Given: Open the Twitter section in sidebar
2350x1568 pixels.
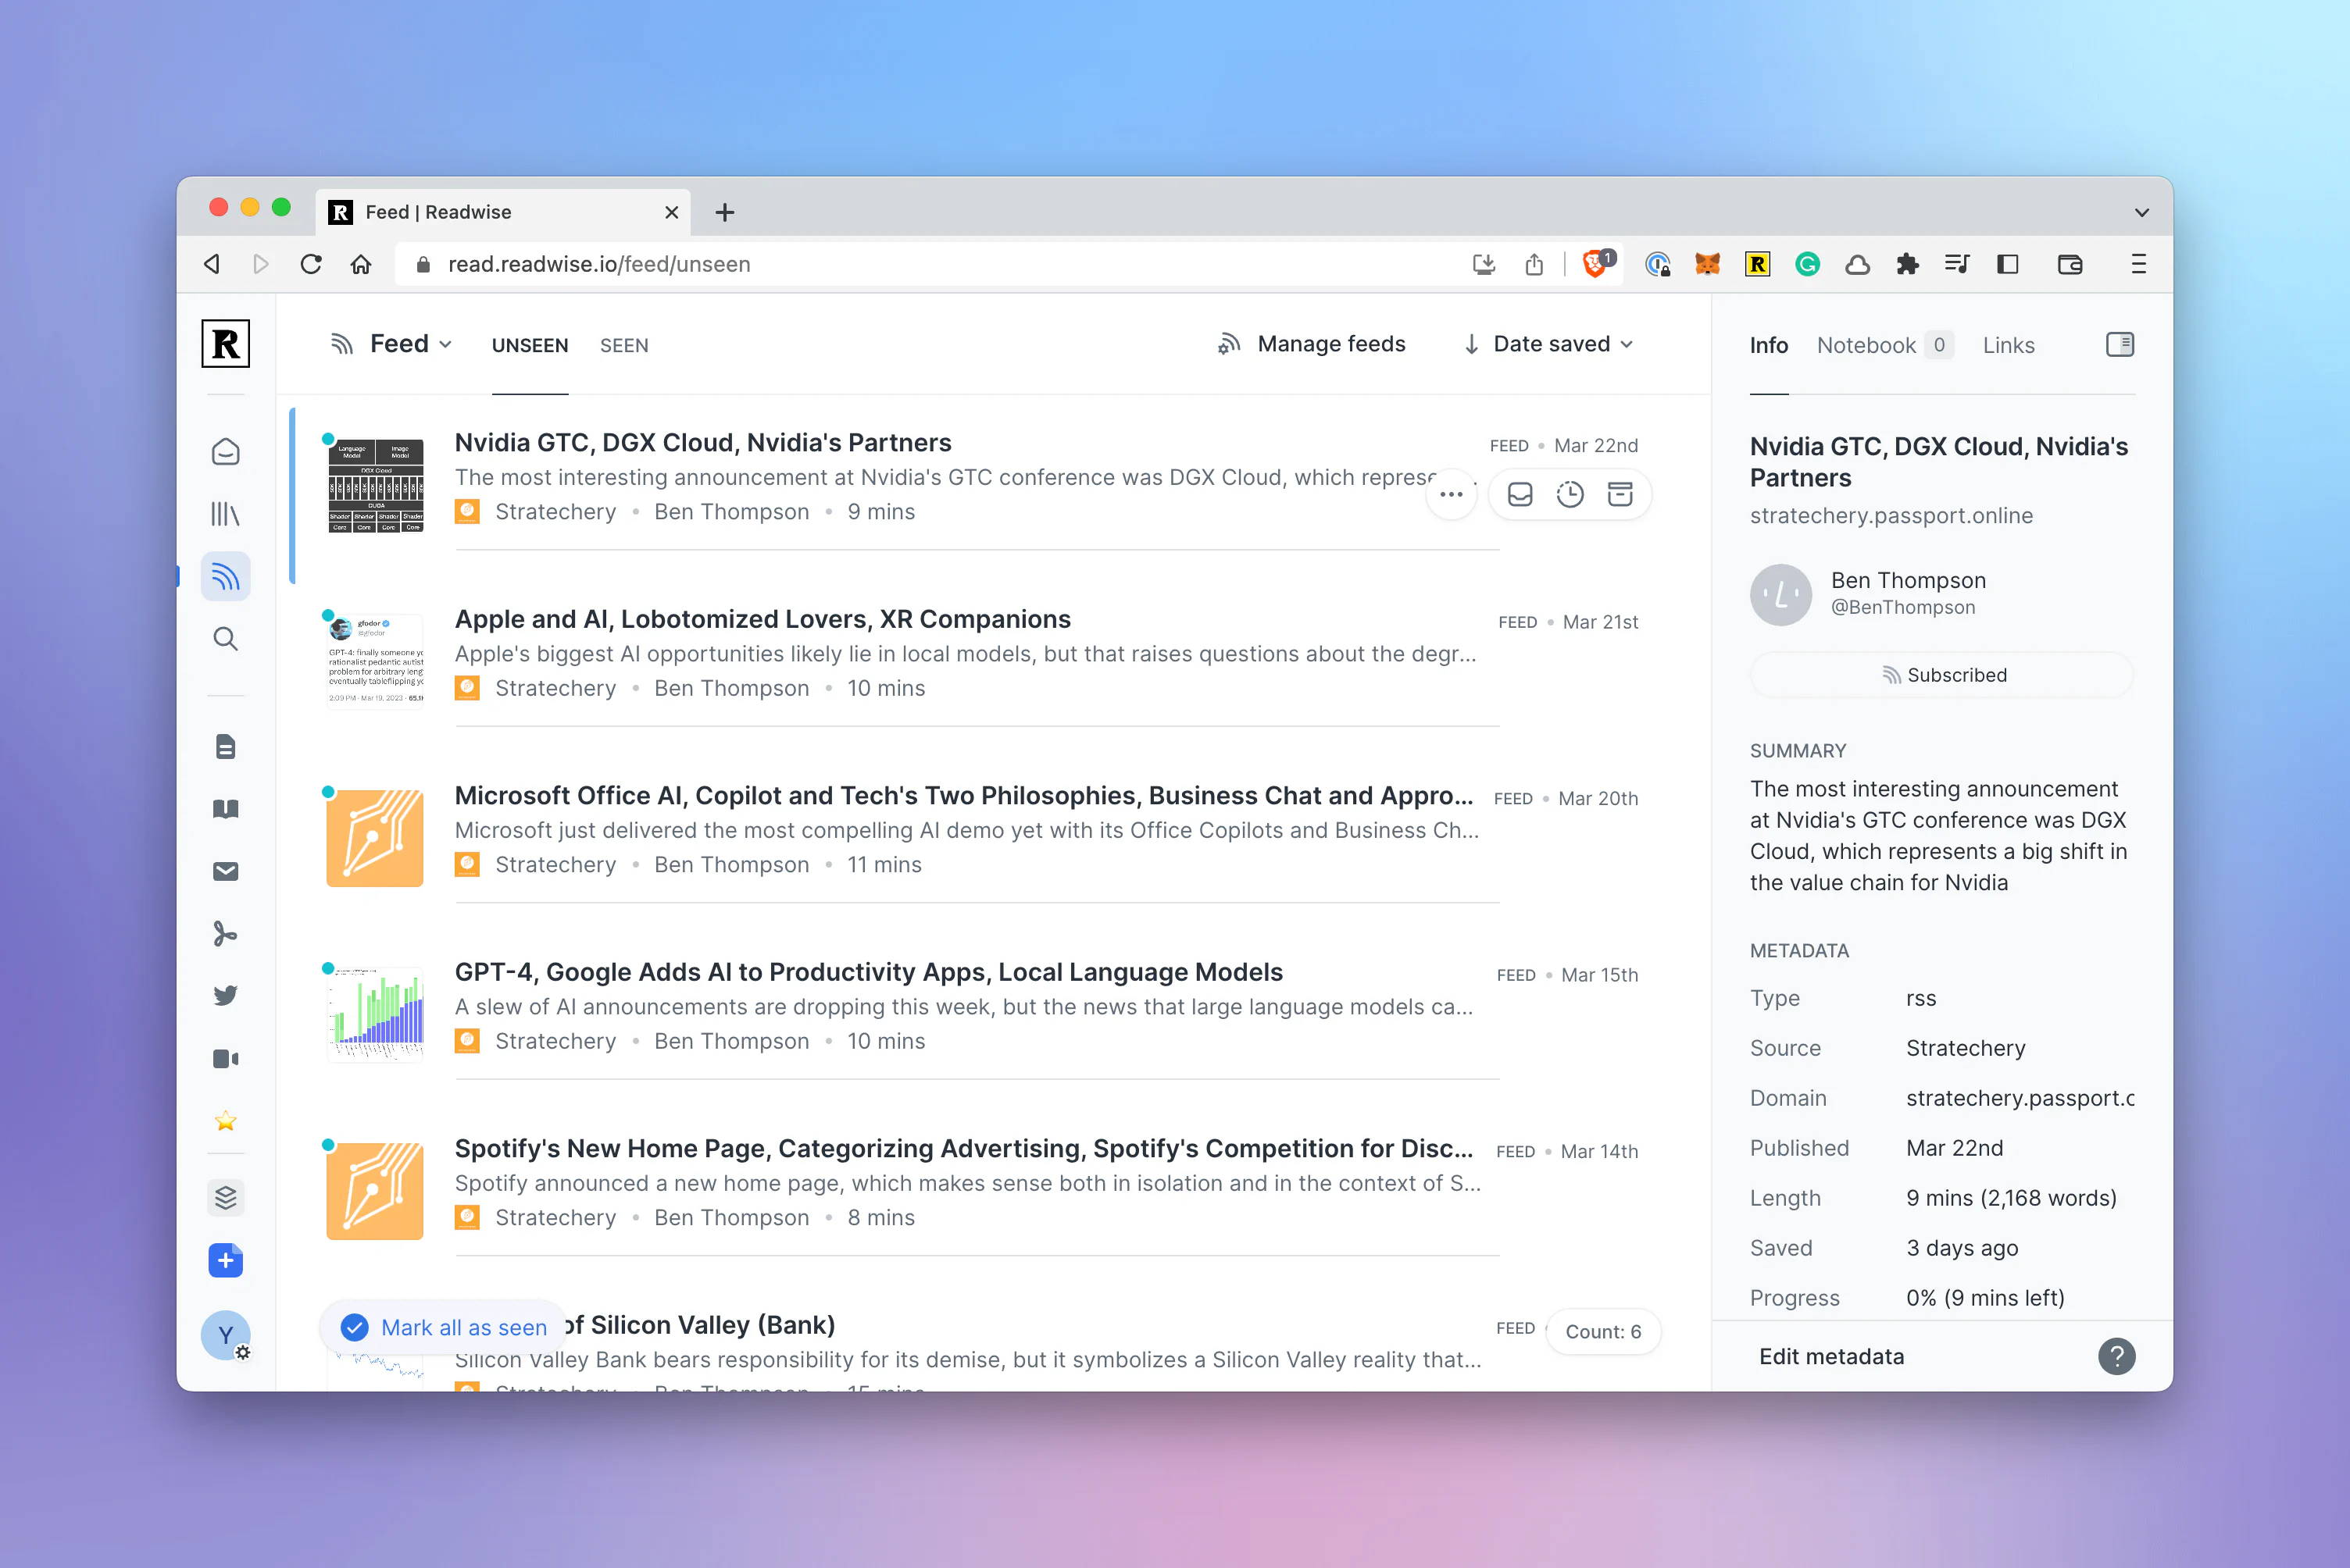Looking at the screenshot, I should click(x=225, y=996).
